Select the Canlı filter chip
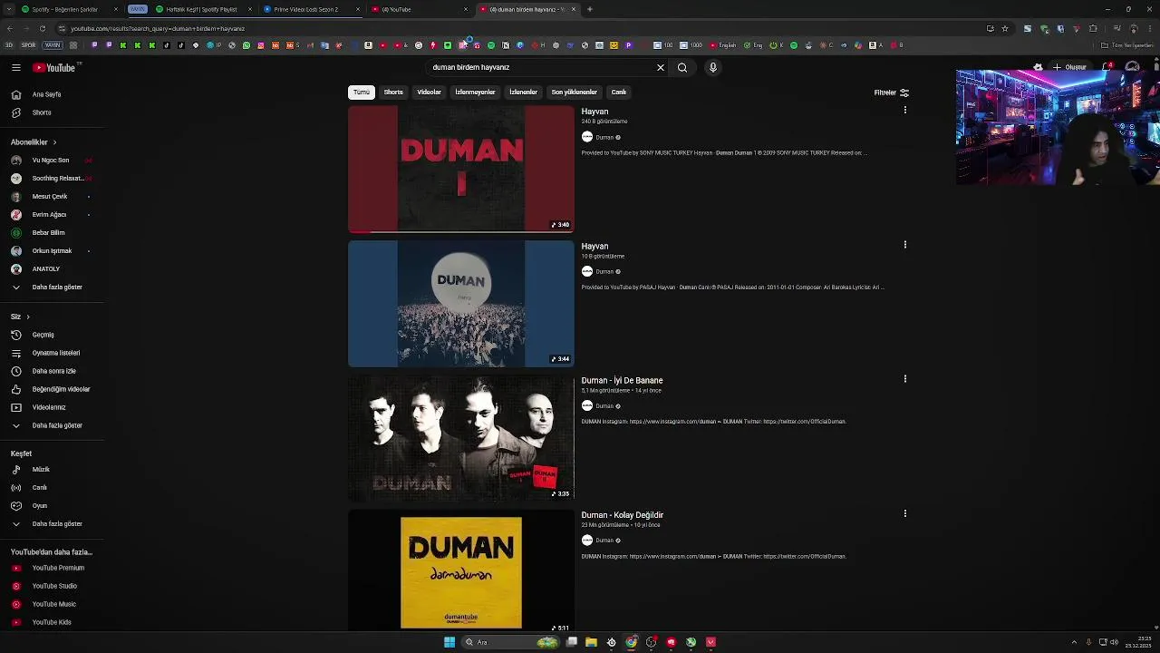Viewport: 1160px width, 653px height. (x=619, y=93)
